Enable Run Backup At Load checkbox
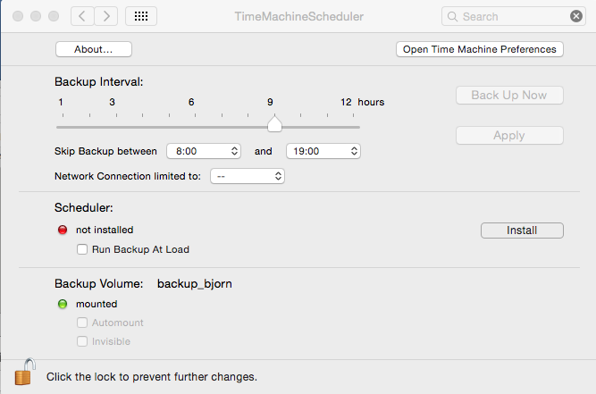Screen dimensions: 596x394 pyautogui.click(x=82, y=249)
